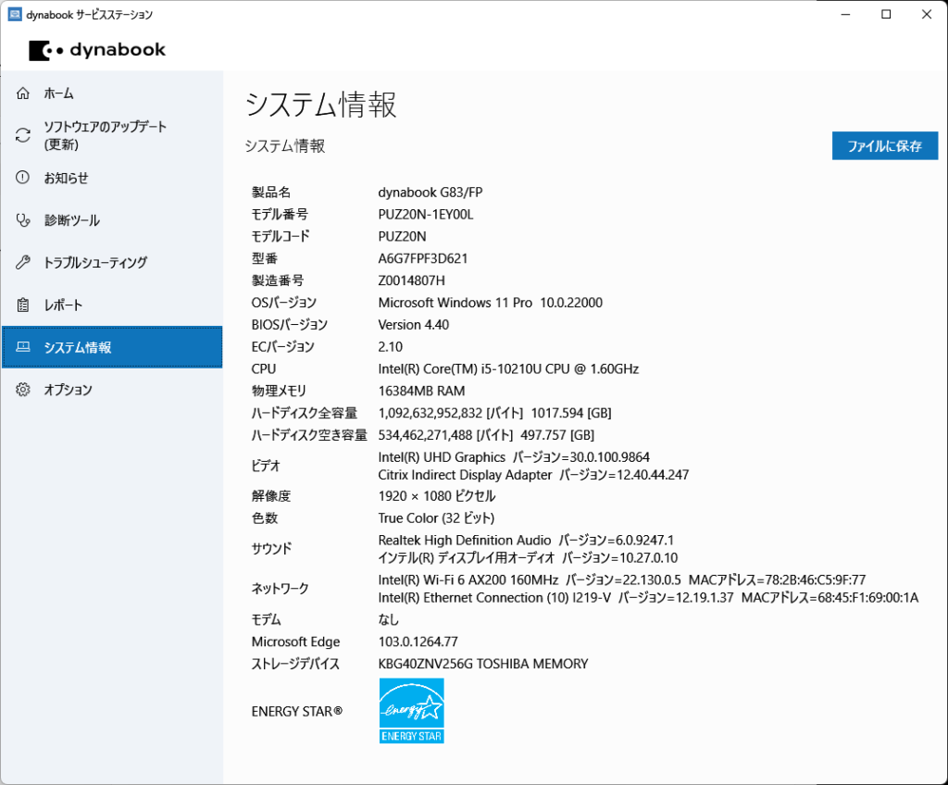Open トラブルシューティング section
The height and width of the screenshot is (785, 948).
(112, 263)
